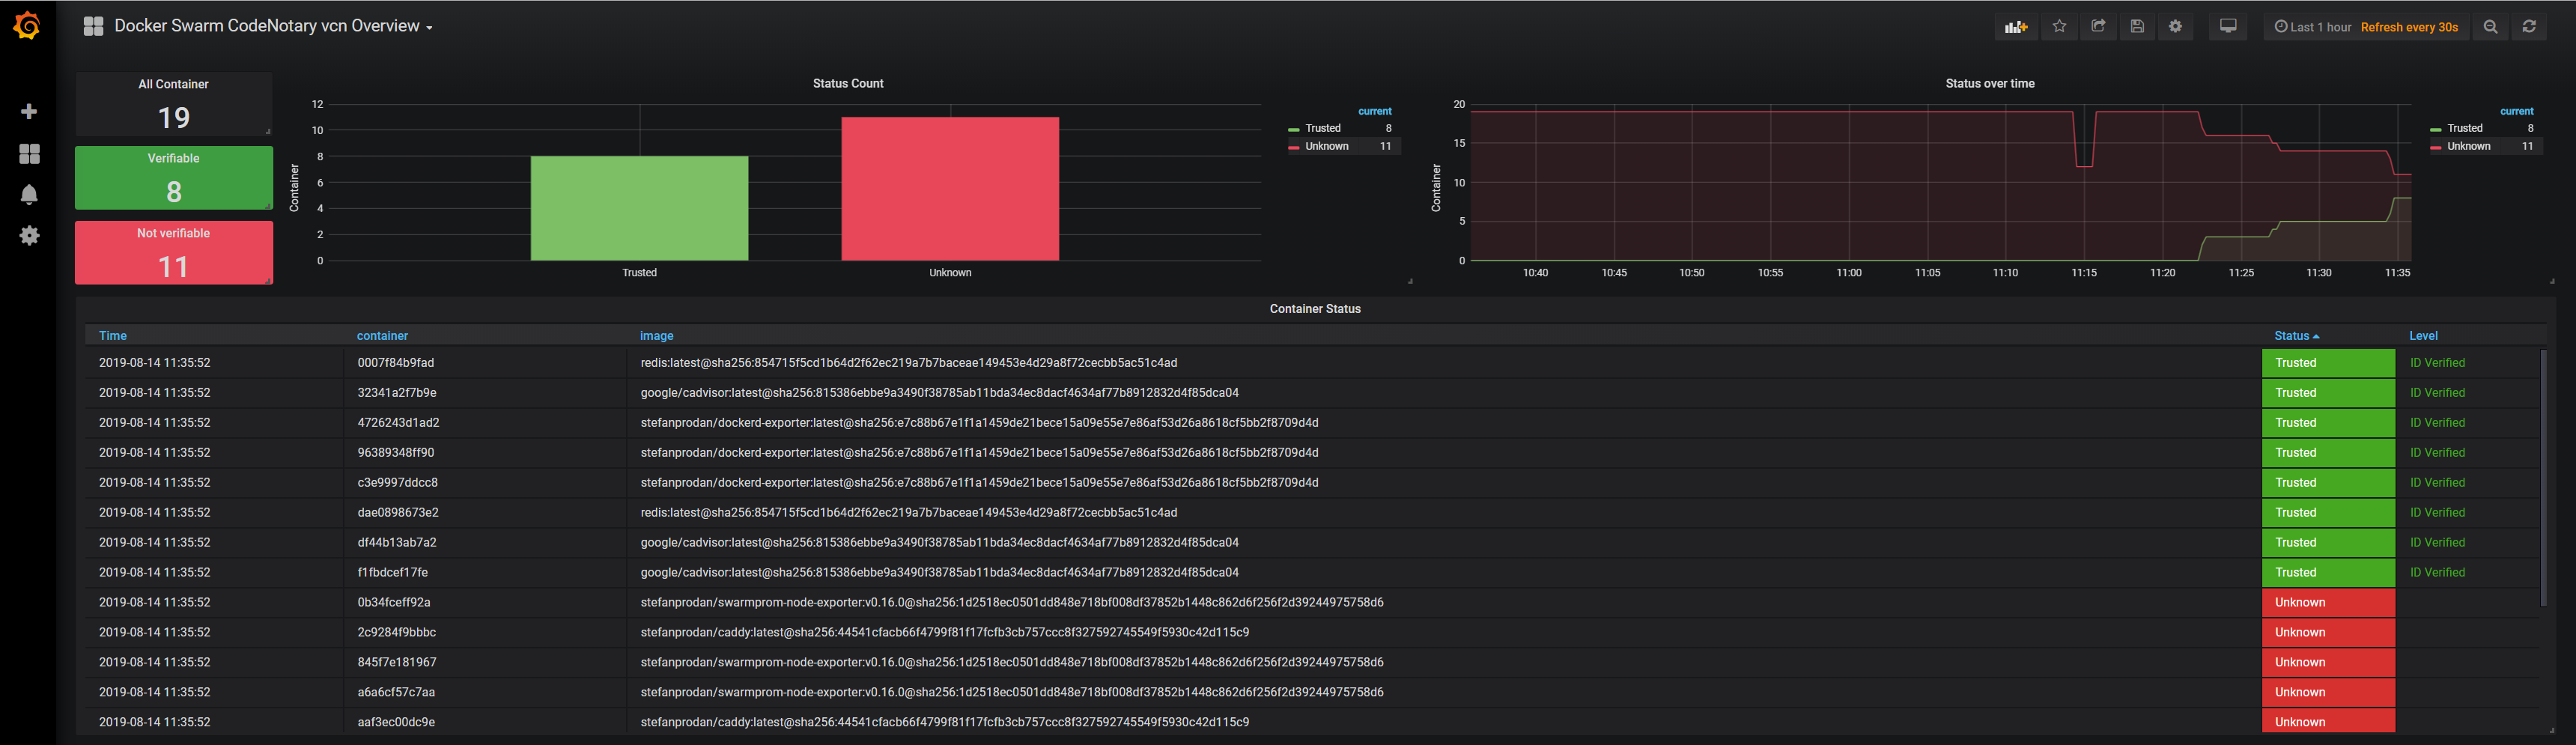The image size is (2576, 745).
Task: Click the Grafana logo in the corner
Action: [x=27, y=26]
